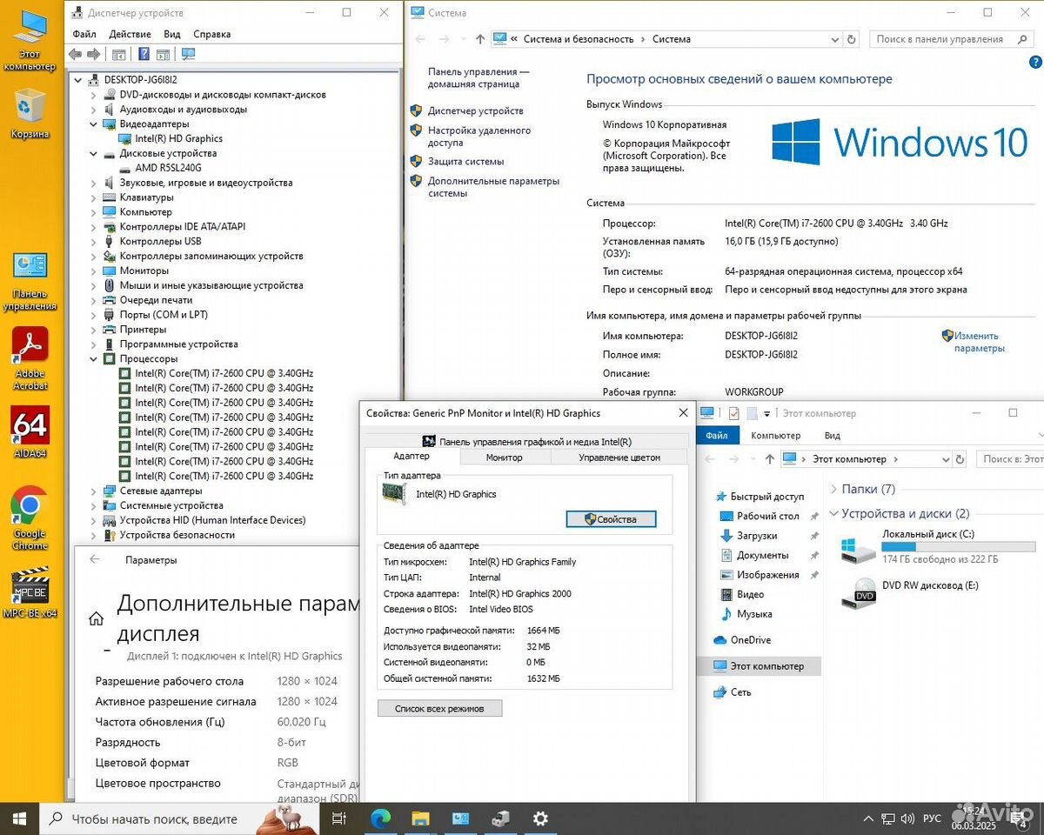The height and width of the screenshot is (835, 1044).
Task: Click the Список всех режимов button
Action: (x=439, y=708)
